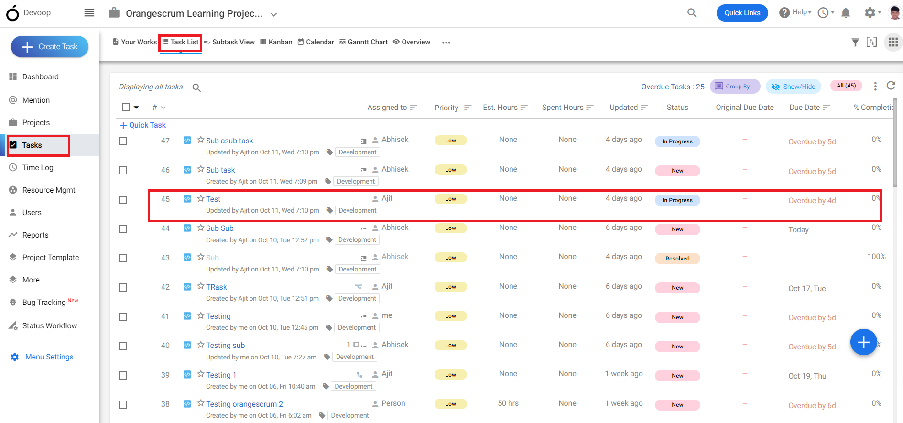Click the grid apps icon at top right
Screen dimensions: 903x423
(x=893, y=42)
